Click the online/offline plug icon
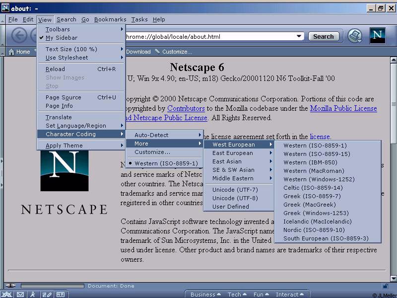This screenshot has width=397, height=298. point(10,286)
